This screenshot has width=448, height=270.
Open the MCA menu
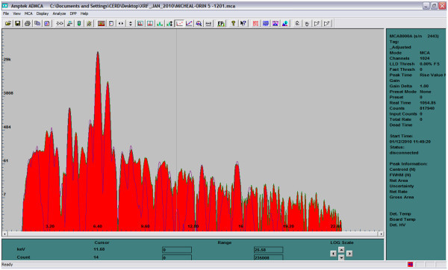coord(28,13)
